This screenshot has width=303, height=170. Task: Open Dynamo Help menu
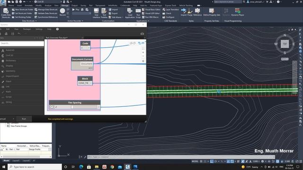point(49,29)
